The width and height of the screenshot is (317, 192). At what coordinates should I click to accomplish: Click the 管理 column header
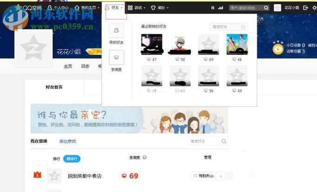208,157
